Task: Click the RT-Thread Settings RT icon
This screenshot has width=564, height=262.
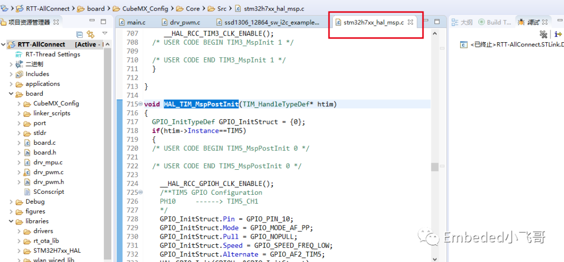Action: pyautogui.click(x=19, y=55)
